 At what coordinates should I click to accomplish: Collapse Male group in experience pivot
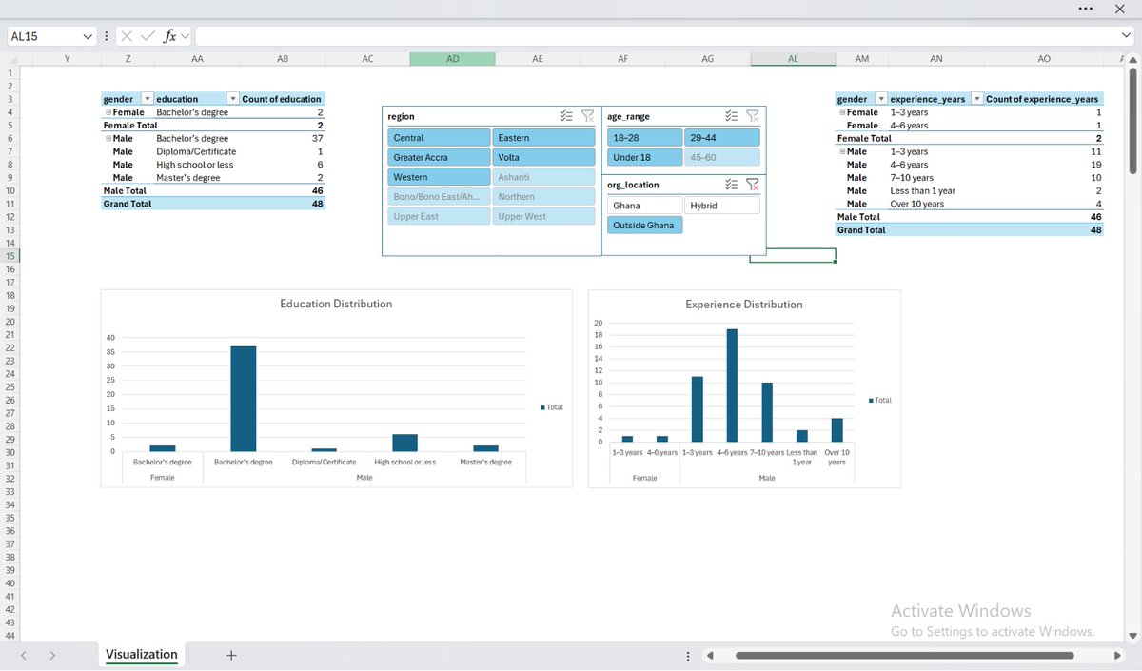click(x=841, y=151)
